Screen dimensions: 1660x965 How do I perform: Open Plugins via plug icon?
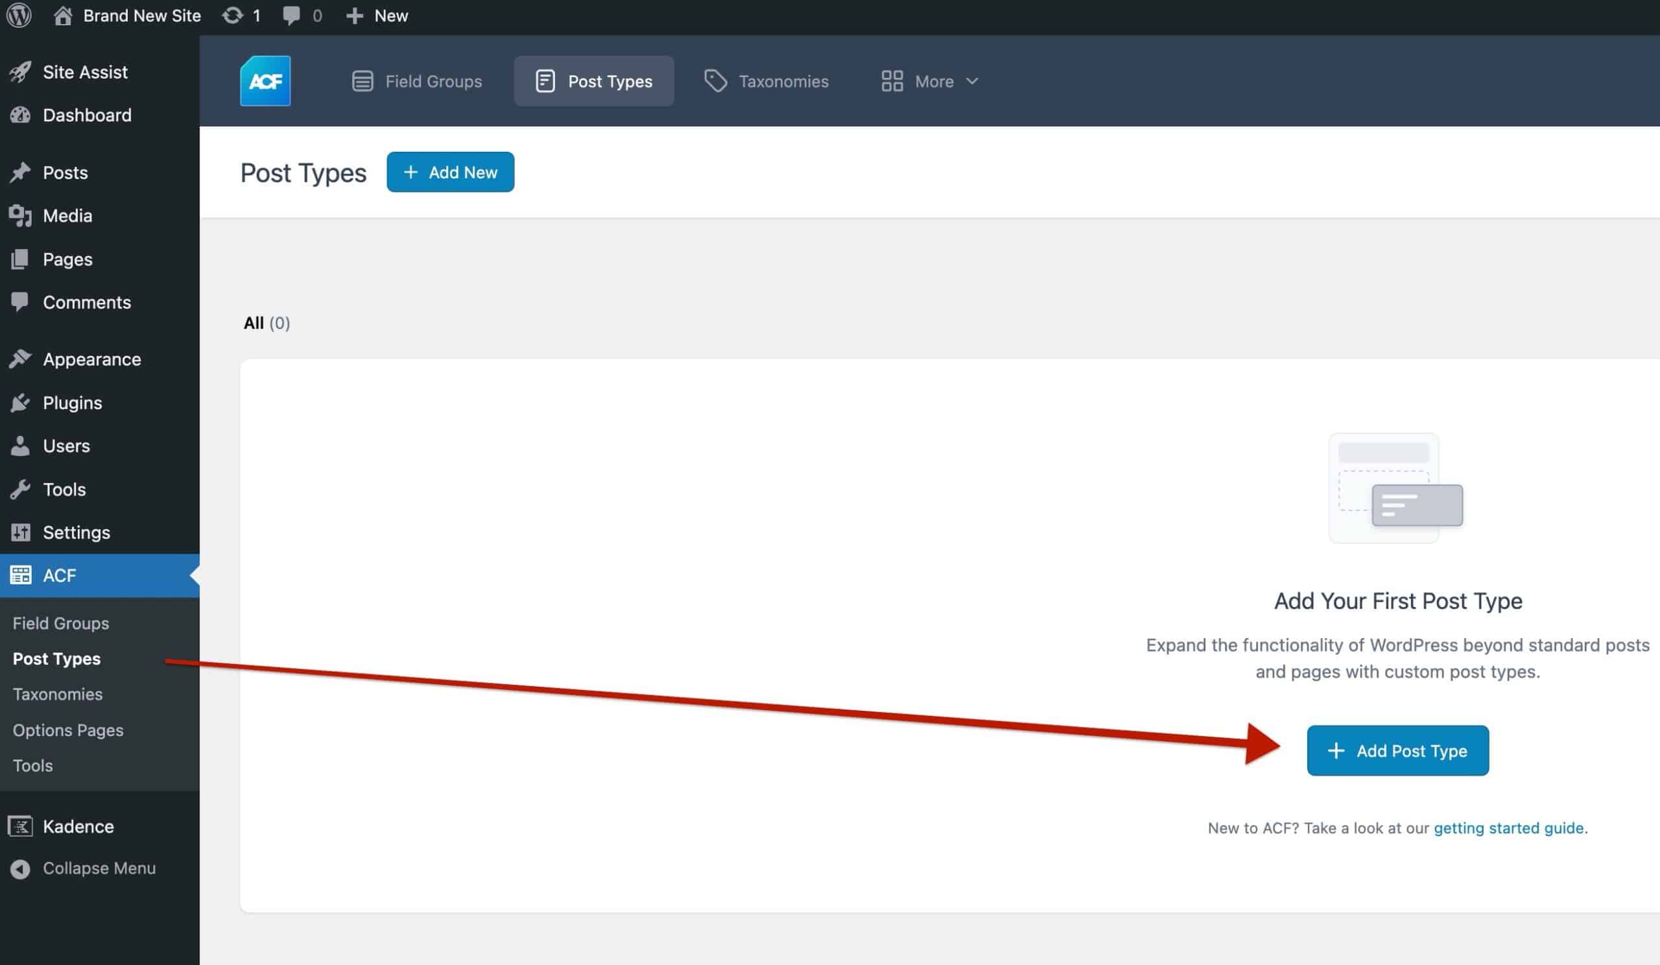[x=20, y=403]
